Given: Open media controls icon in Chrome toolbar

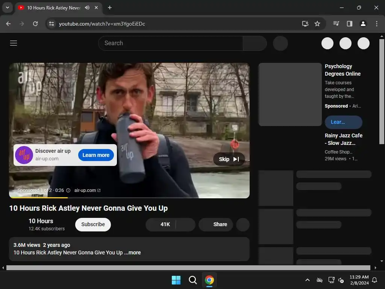Looking at the screenshot, I should [336, 24].
